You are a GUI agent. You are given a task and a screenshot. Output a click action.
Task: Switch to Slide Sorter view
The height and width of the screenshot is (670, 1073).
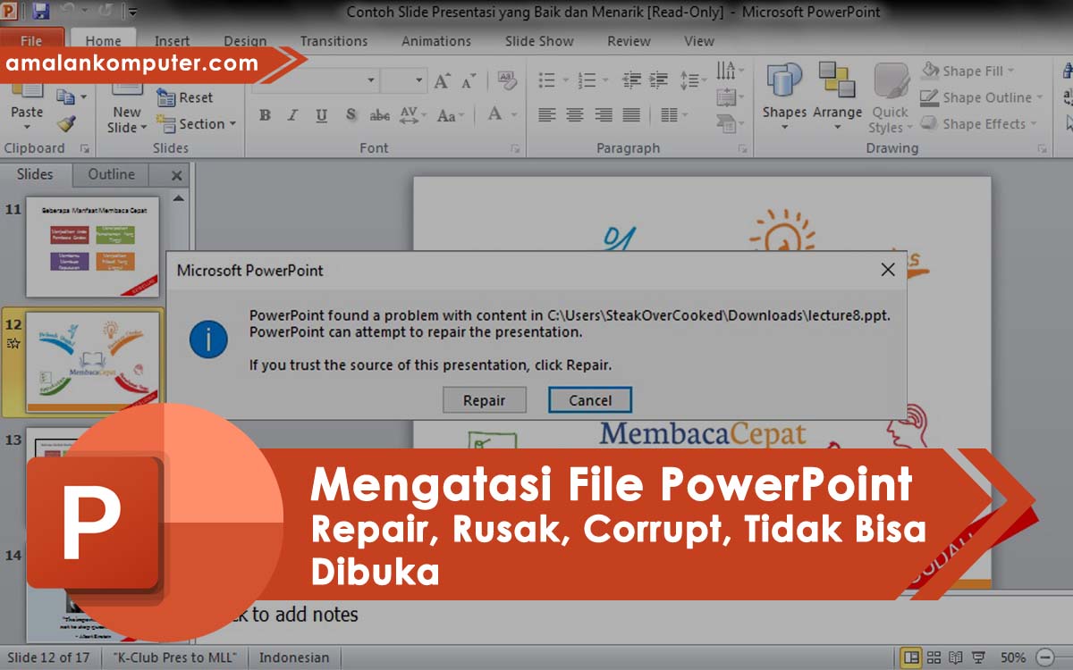tap(934, 657)
